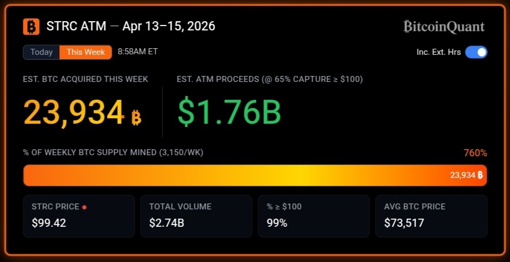The width and height of the screenshot is (510, 262).
Task: Toggle the Inc. Ext. Hrs switch
Action: (x=476, y=52)
